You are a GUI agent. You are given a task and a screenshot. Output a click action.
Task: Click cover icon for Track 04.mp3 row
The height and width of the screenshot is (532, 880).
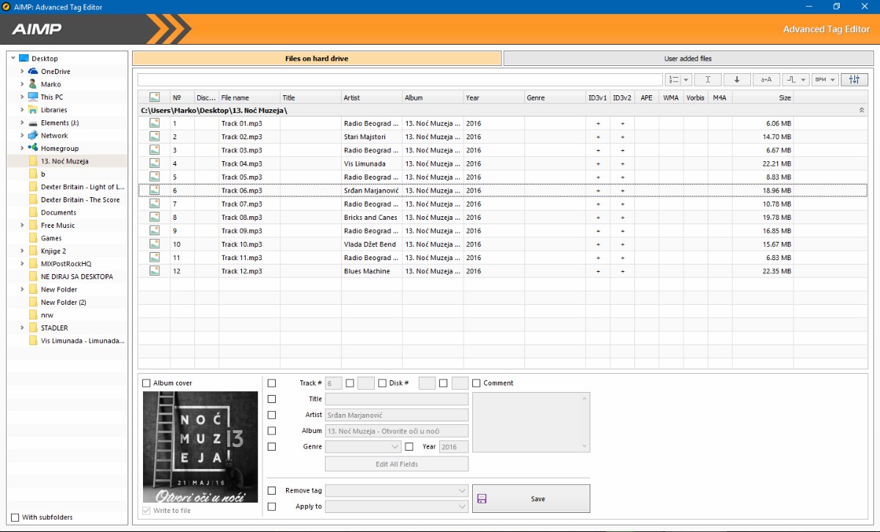click(x=154, y=163)
